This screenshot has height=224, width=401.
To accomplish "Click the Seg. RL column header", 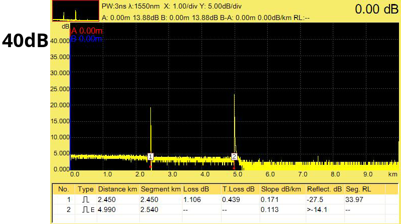I will [358, 189].
